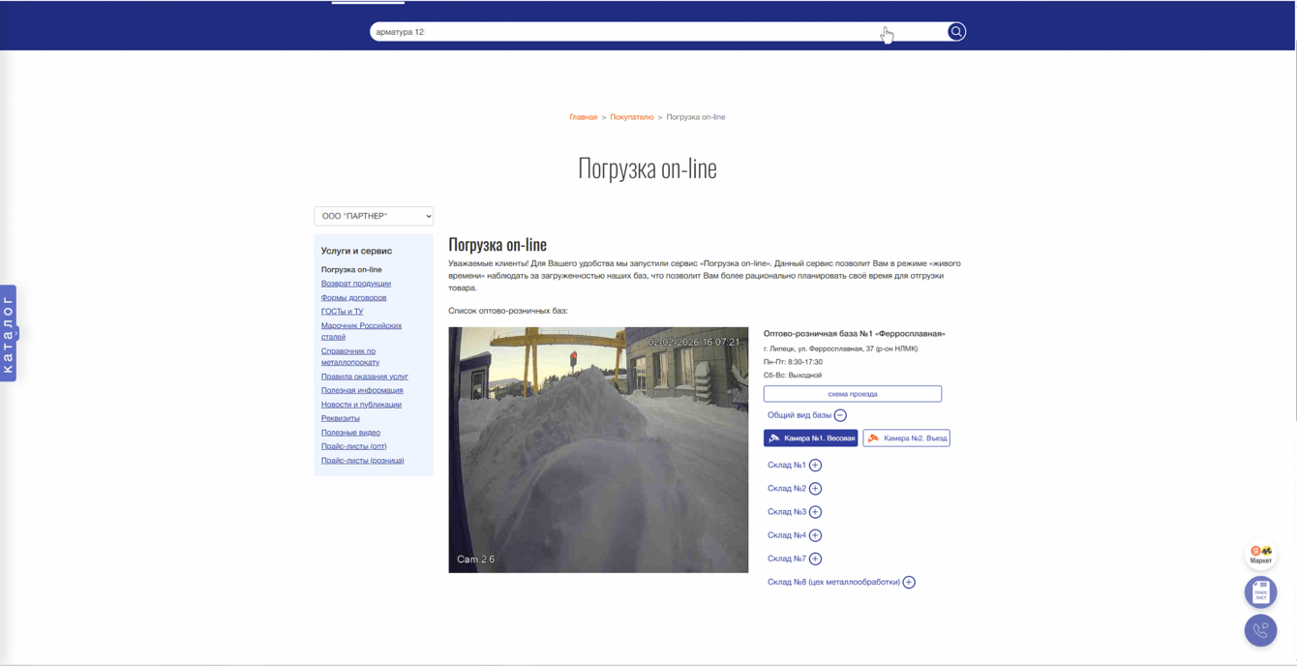The width and height of the screenshot is (1297, 666).
Task: Open Новости и публикации link
Action: pyautogui.click(x=361, y=405)
